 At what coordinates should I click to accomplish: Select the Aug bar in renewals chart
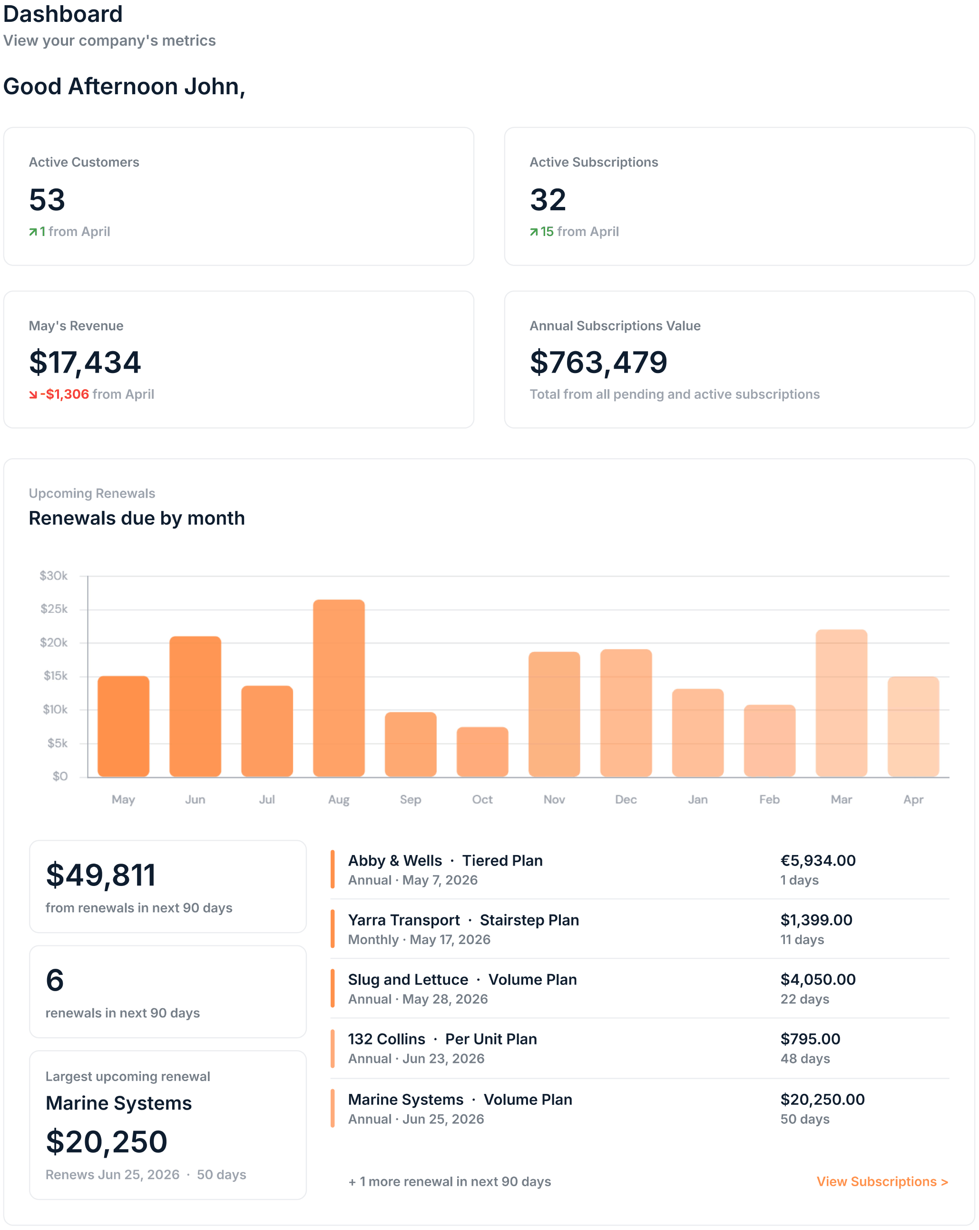coord(339,688)
